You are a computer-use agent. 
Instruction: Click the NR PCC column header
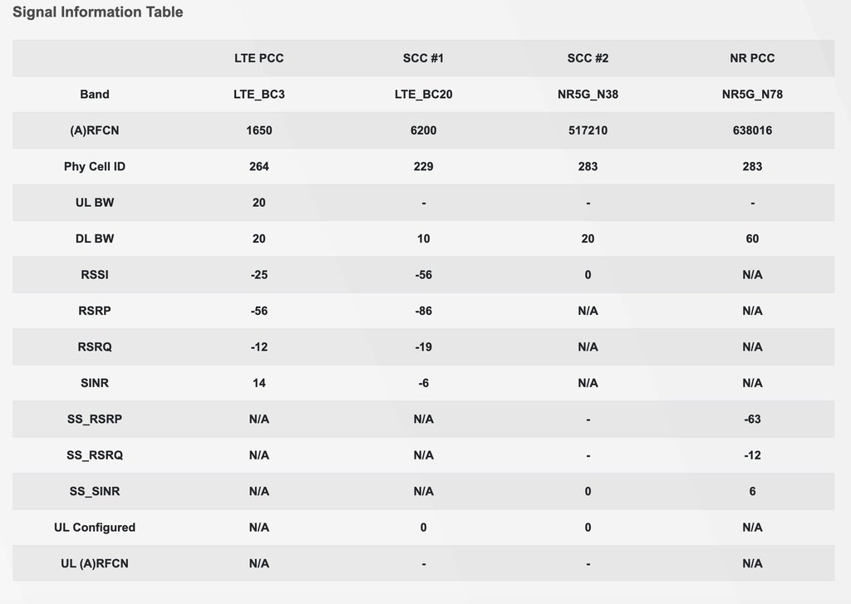click(752, 58)
